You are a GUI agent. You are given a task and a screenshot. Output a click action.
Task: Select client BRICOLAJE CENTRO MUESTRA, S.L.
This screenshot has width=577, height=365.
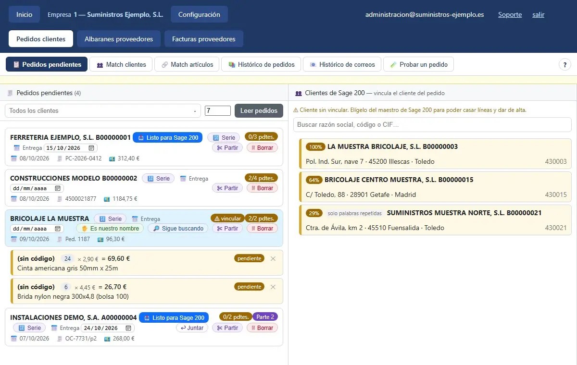tap(435, 187)
